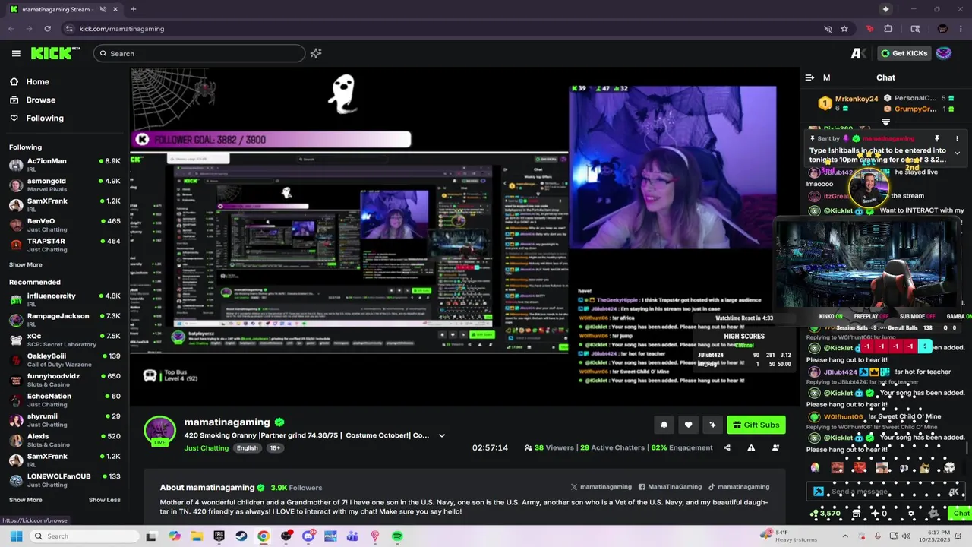This screenshot has height=547, width=972.
Task: Show More recommended channels
Action: coord(26,500)
